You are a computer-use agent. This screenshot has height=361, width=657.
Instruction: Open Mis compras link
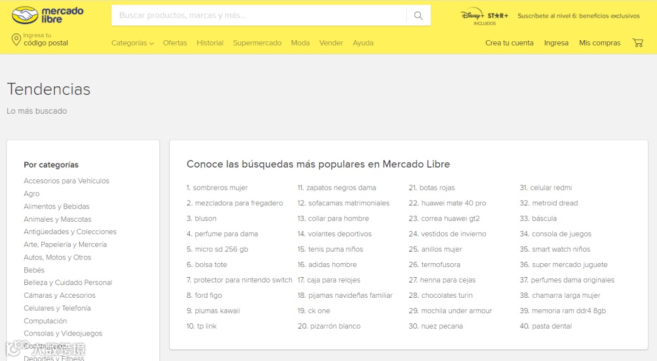coord(600,43)
